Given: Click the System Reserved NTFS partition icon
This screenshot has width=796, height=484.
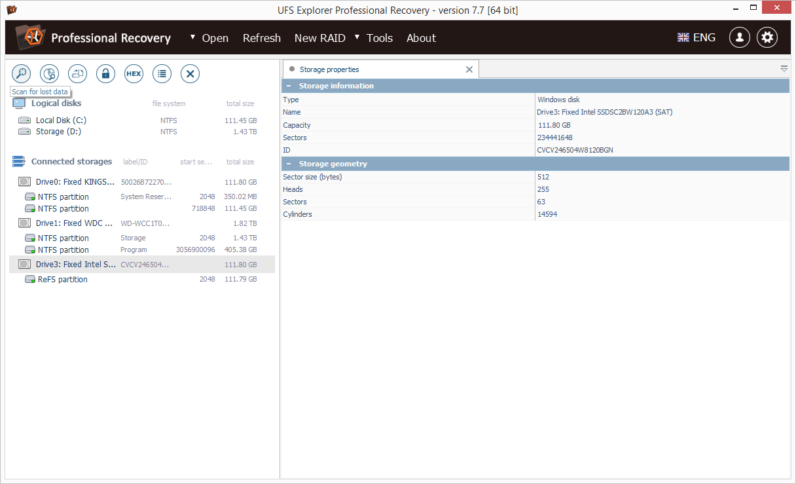Looking at the screenshot, I should click(x=30, y=197).
